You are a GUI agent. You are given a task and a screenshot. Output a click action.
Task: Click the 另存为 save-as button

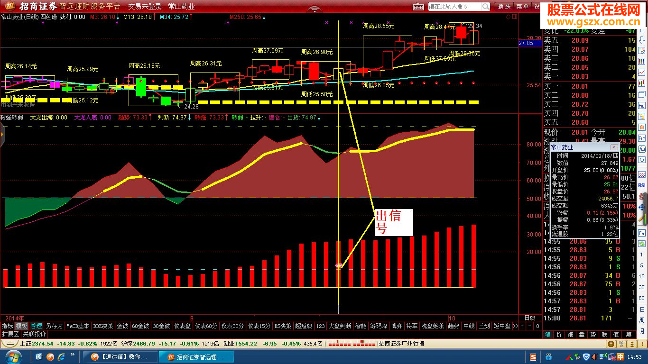click(54, 326)
